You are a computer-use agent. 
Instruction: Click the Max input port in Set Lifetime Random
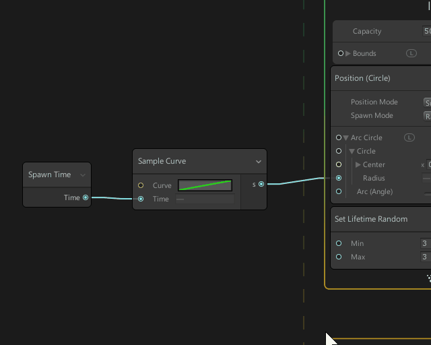coord(339,257)
